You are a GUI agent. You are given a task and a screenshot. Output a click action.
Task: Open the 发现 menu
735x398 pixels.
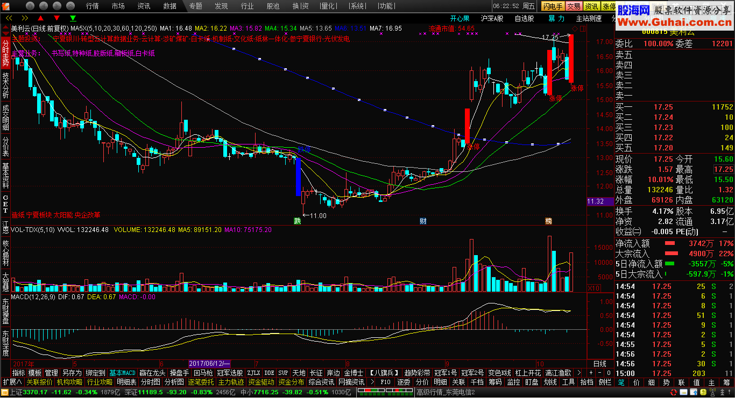[221, 6]
